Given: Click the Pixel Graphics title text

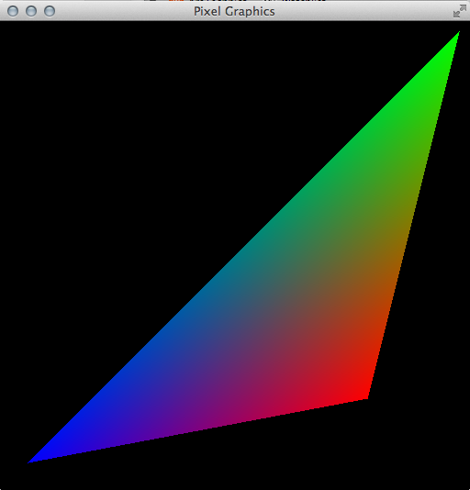Looking at the screenshot, I should [234, 12].
